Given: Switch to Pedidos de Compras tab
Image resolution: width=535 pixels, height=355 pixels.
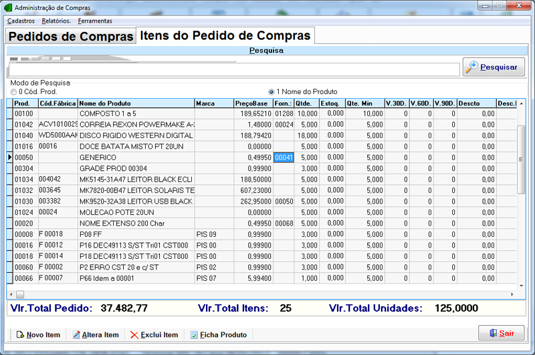Looking at the screenshot, I should 70,37.
